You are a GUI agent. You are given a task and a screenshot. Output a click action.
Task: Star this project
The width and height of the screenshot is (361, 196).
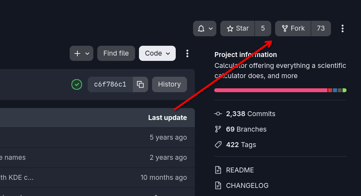click(x=238, y=29)
